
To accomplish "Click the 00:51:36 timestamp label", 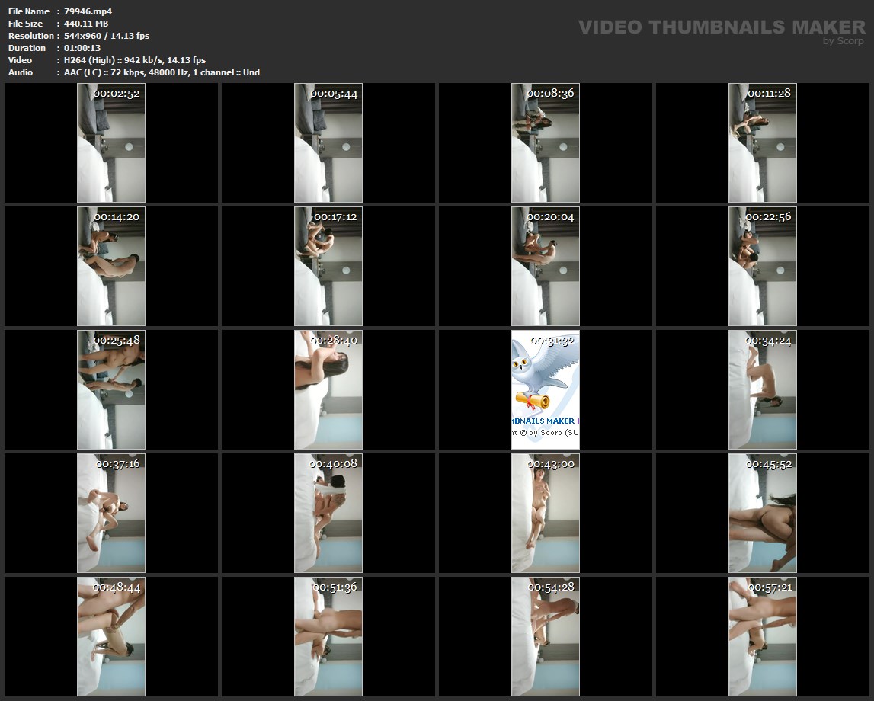I will [x=335, y=587].
